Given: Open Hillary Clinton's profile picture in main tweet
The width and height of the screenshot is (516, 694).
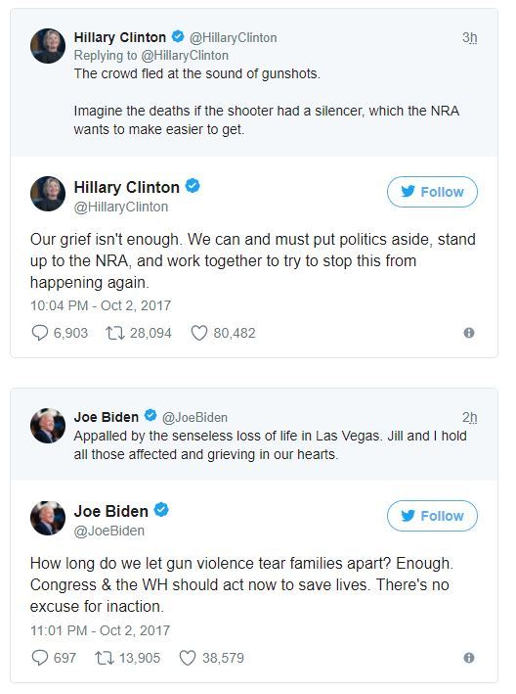Looking at the screenshot, I should point(48,194).
